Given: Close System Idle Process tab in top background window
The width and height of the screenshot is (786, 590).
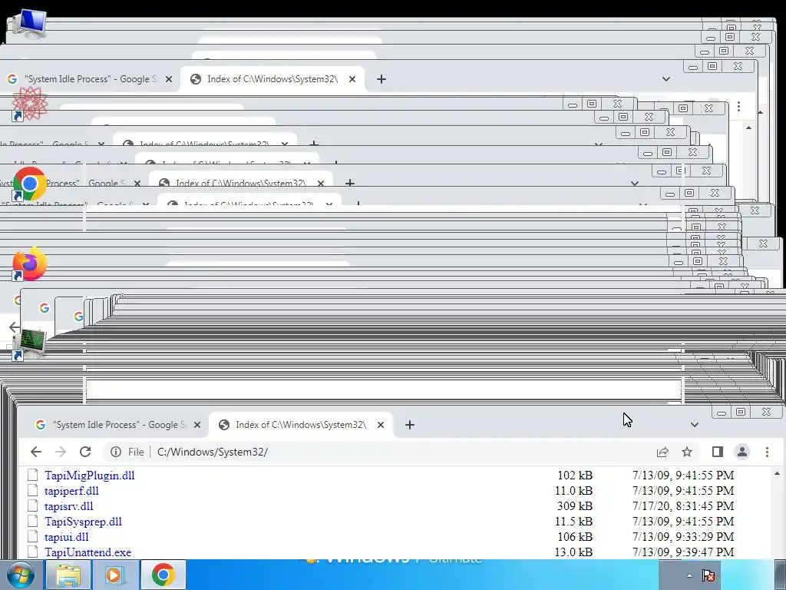Looking at the screenshot, I should tap(168, 79).
